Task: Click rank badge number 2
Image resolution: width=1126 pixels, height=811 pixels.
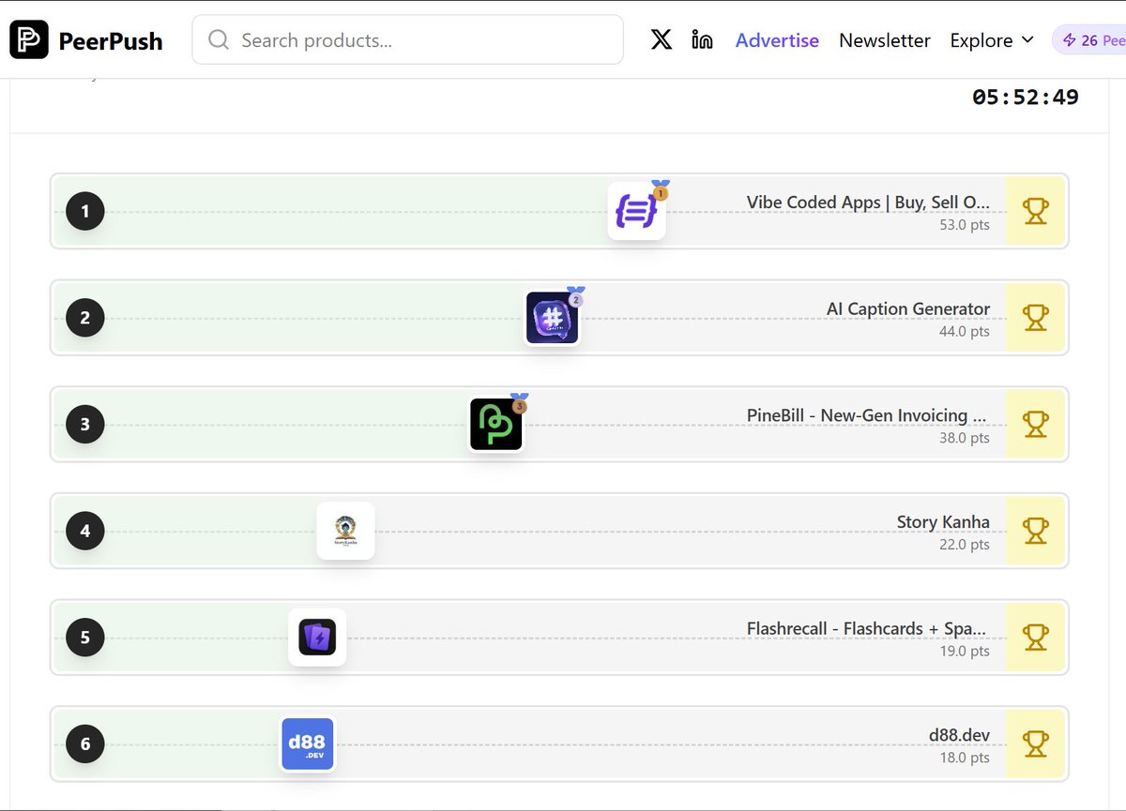Action: click(x=85, y=318)
